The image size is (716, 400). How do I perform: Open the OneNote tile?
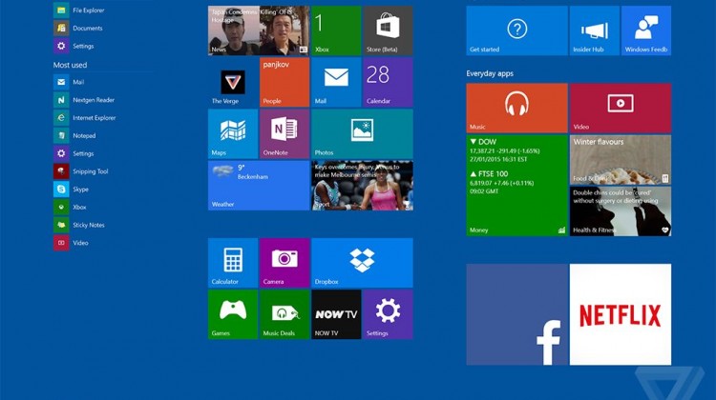coord(284,134)
